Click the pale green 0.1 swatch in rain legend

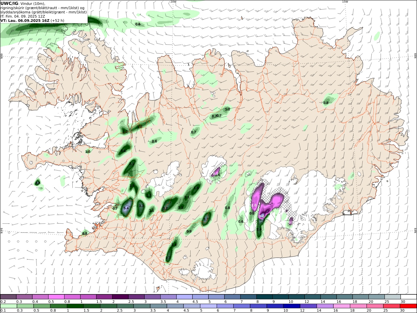8,306
